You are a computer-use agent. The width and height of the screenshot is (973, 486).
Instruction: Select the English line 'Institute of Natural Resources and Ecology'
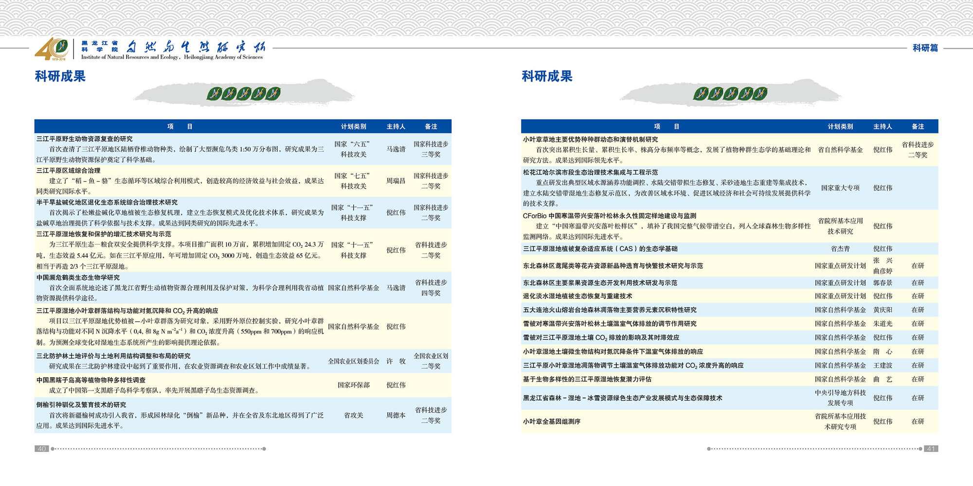[x=130, y=57]
